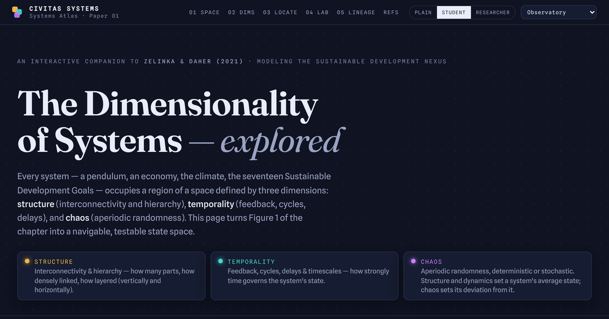Open the Observatory theme dropdown
The image size is (609, 319).
pos(559,12)
